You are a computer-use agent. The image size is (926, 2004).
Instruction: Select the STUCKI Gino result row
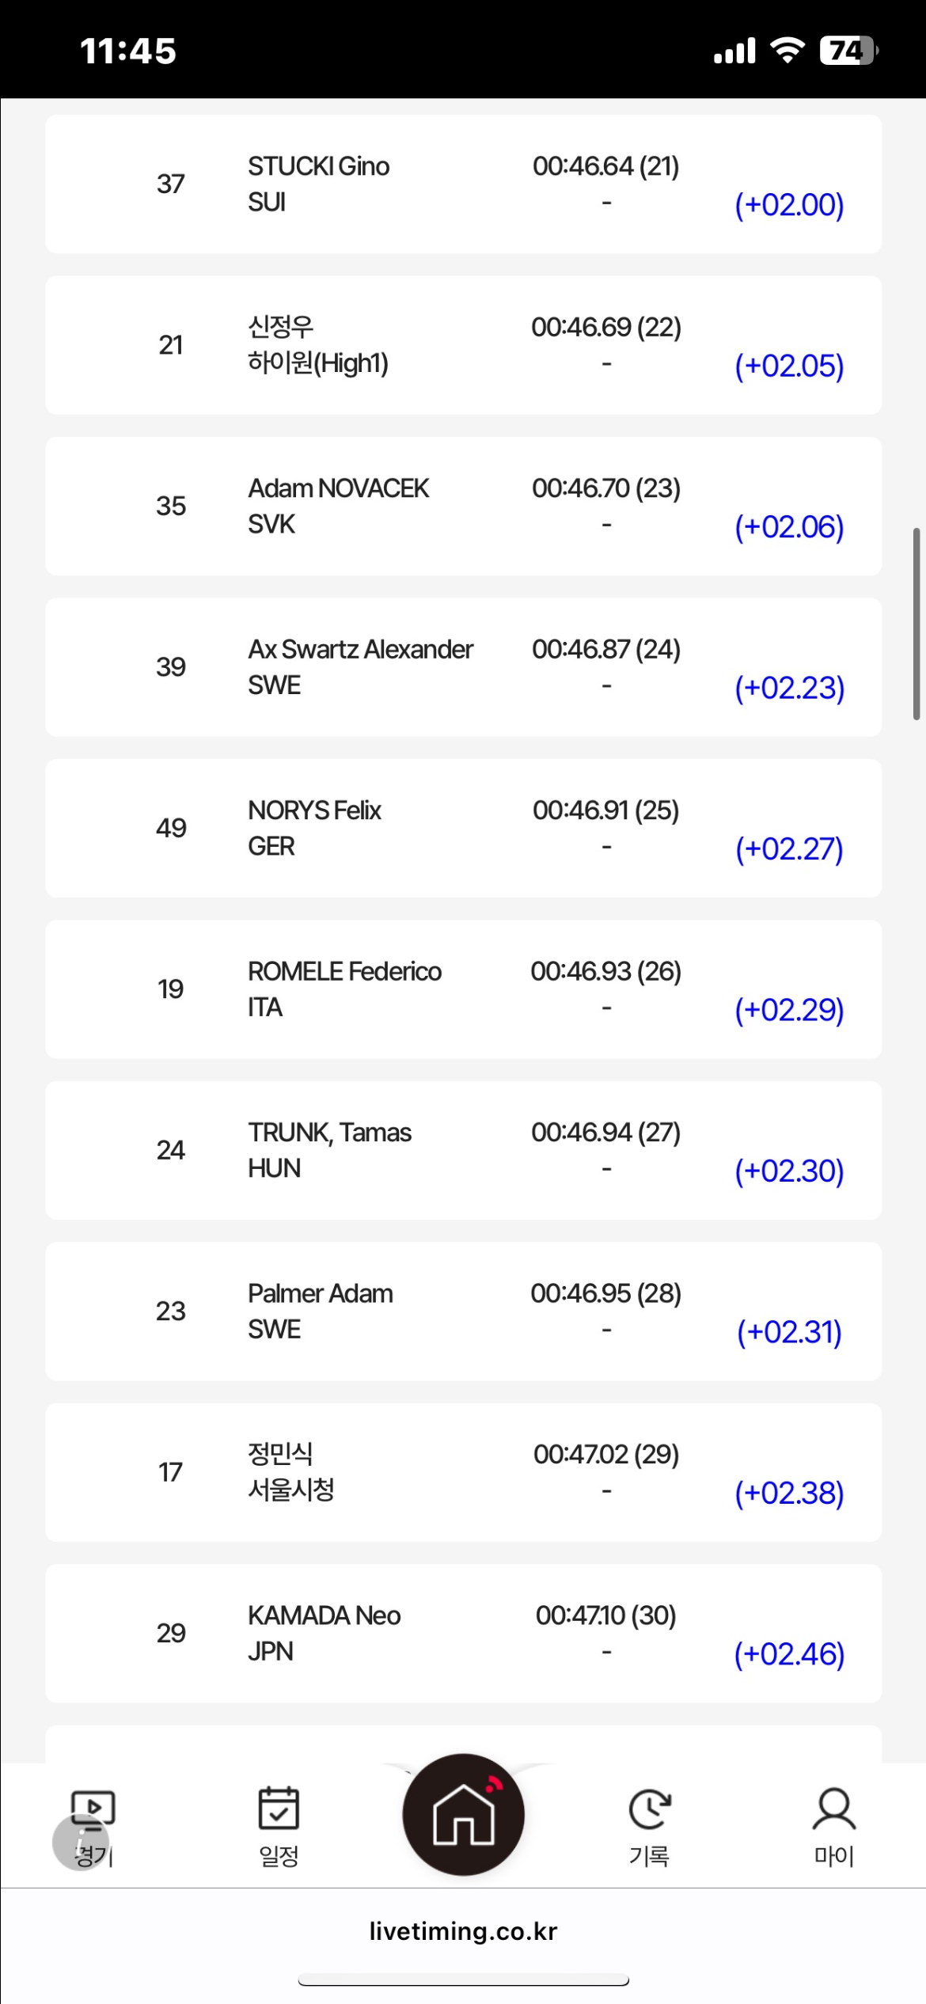pyautogui.click(x=463, y=184)
